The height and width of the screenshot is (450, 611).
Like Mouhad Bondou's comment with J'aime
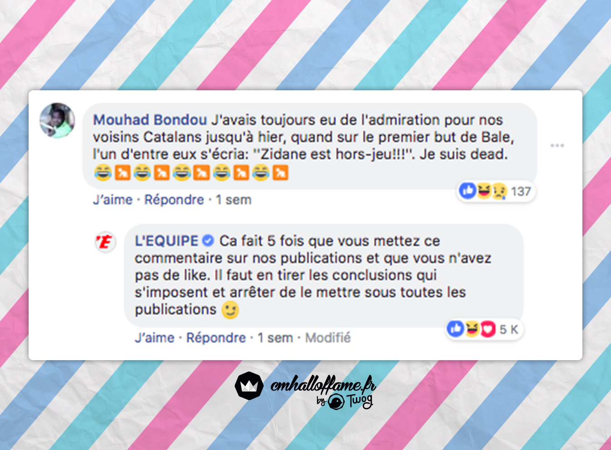(x=113, y=200)
